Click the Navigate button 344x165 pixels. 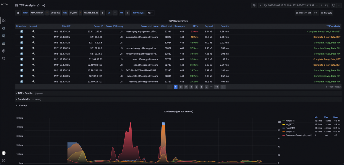click(327, 13)
